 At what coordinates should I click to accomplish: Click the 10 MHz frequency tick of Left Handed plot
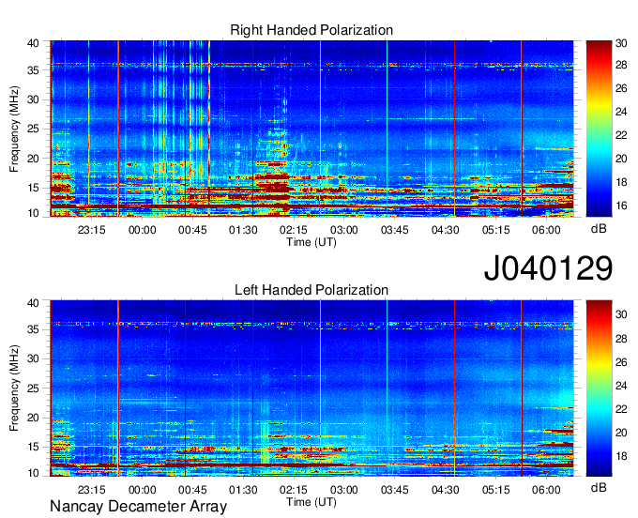(33, 473)
